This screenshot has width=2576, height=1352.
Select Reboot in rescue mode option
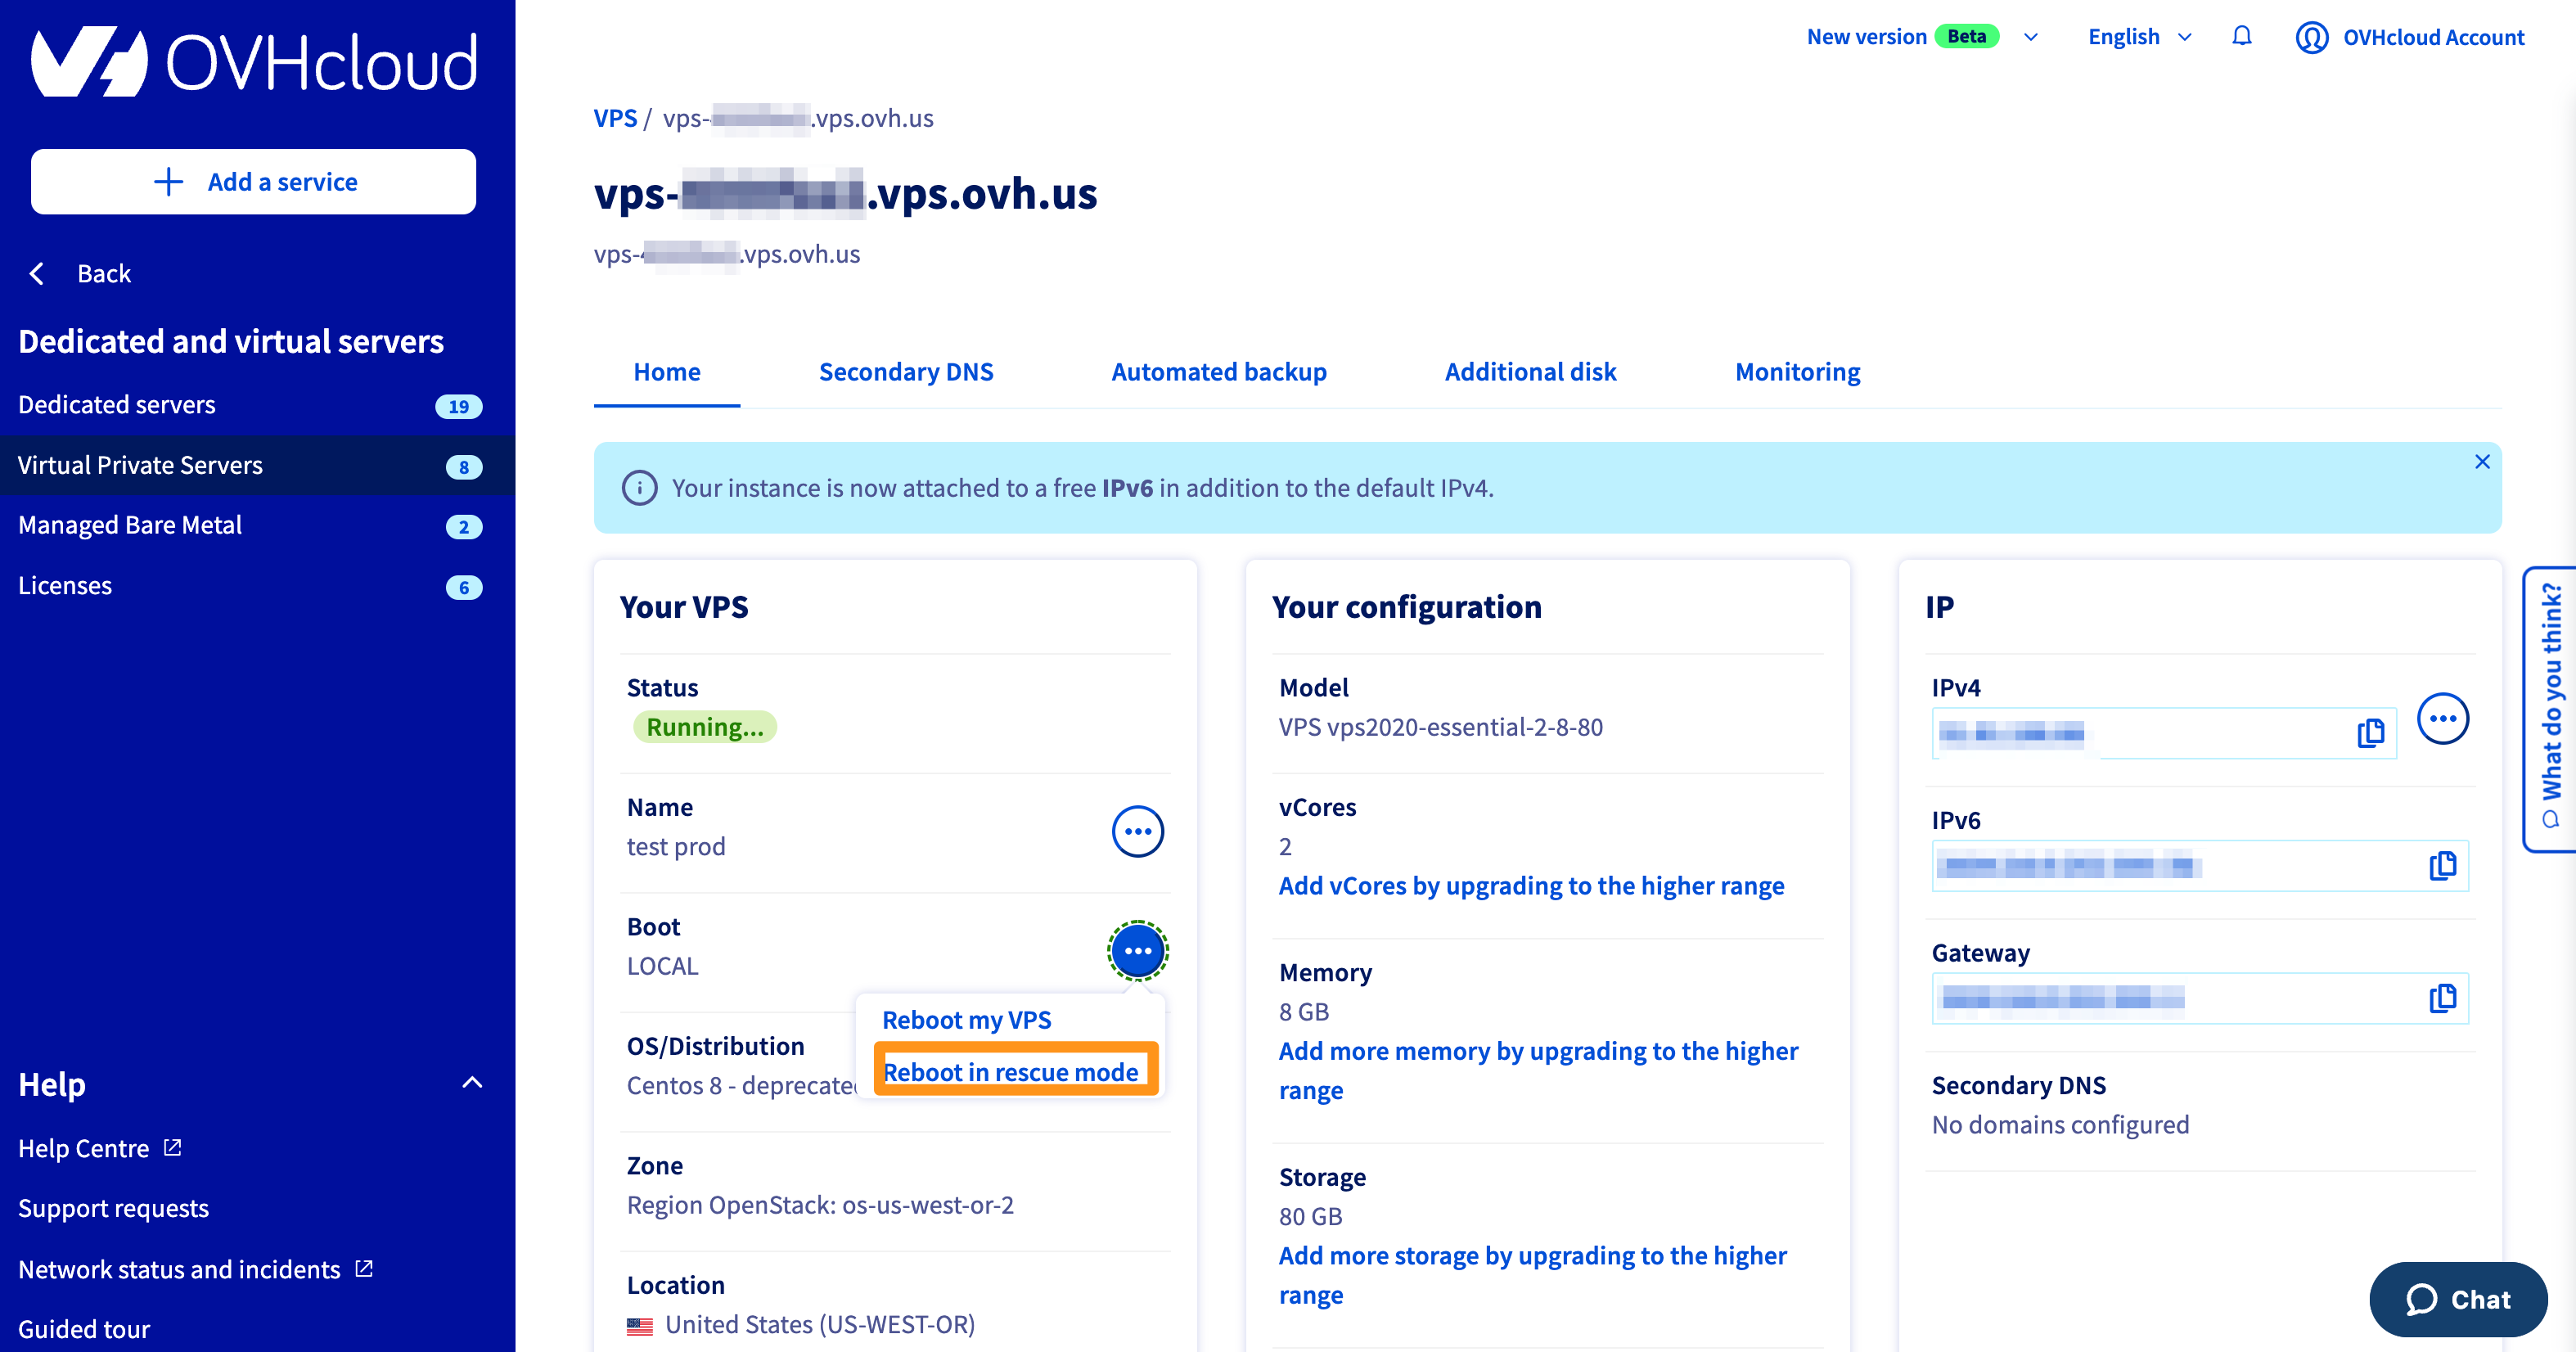click(x=1010, y=1072)
